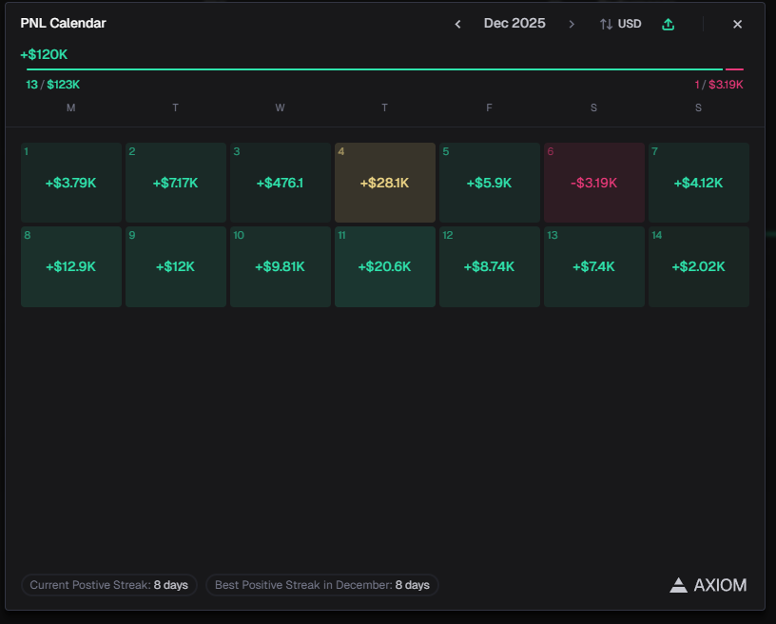
Task: Go to the previous month
Action: pos(457,24)
